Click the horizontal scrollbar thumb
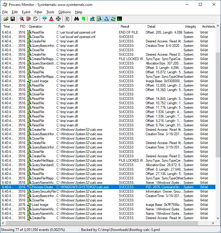 click(102, 223)
